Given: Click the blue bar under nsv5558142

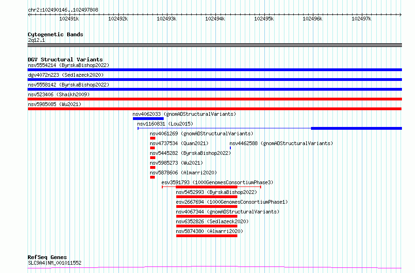Looking at the screenshot, I should 214,89.
